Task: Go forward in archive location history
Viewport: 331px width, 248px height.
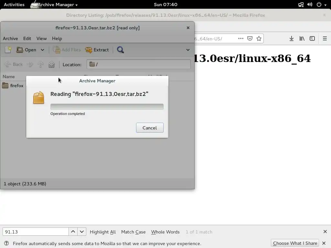Action: (x=30, y=64)
